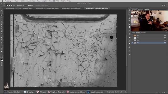Select the Gradient tool
The width and height of the screenshot is (168, 94).
click(x=2, y=36)
